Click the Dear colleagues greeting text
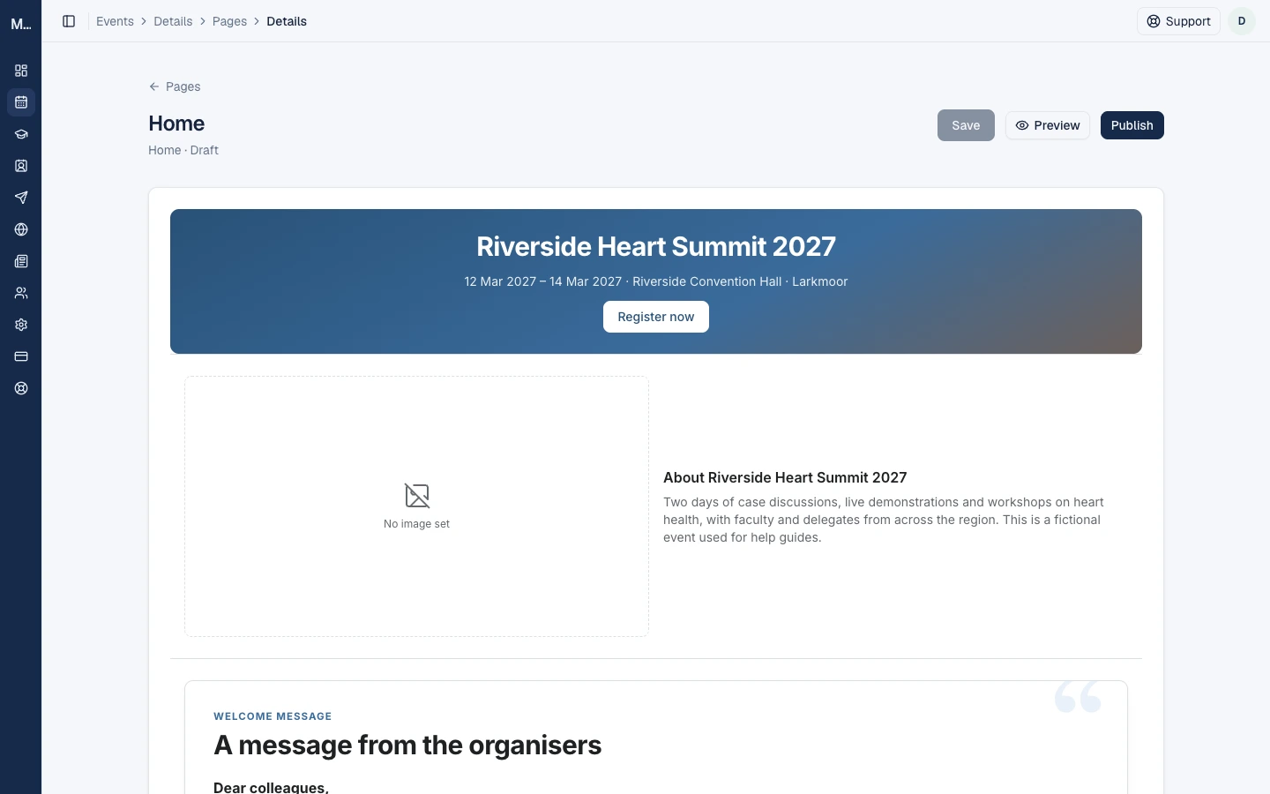This screenshot has width=1270, height=794. point(271,787)
